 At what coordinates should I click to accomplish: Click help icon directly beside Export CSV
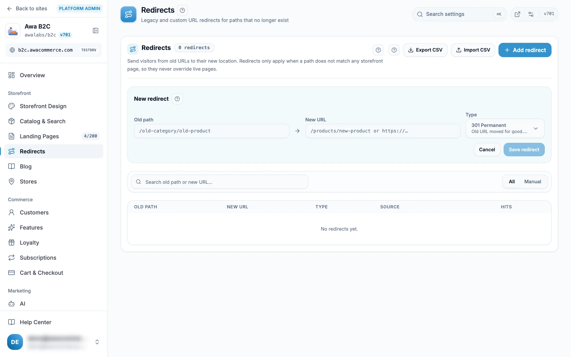[394, 50]
